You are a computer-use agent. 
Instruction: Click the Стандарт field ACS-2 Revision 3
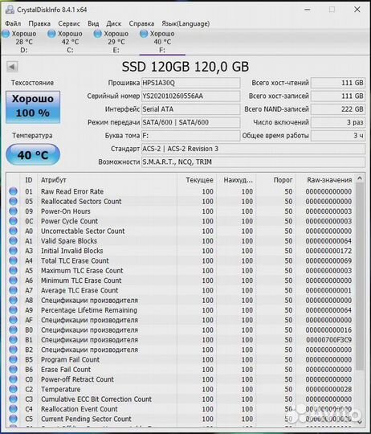(253, 149)
